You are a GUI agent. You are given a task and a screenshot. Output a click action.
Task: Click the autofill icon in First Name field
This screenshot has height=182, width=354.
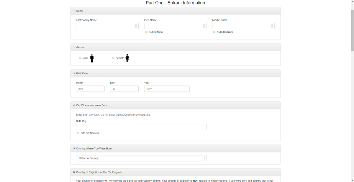(x=204, y=26)
